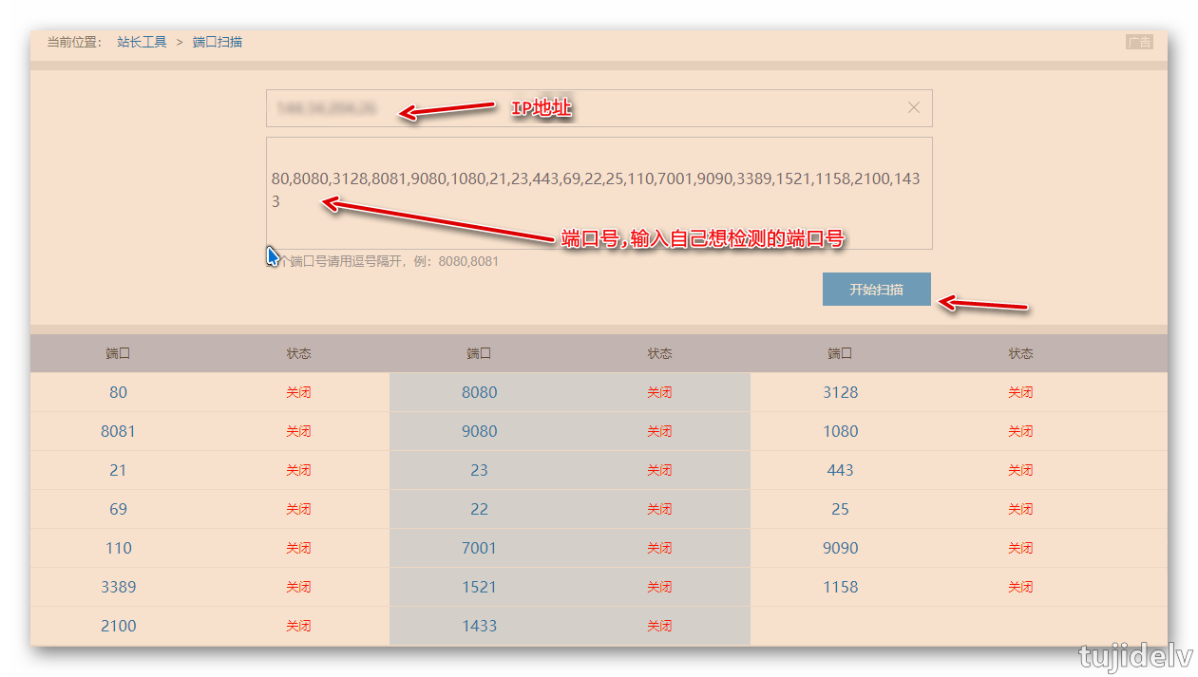
Task: Clear the IP address with the X icon
Action: [914, 108]
